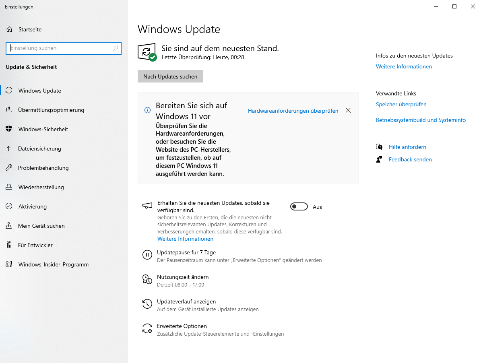Click the Feedback senden person icon

[379, 159]
